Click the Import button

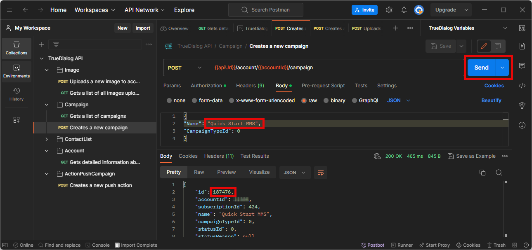[143, 28]
